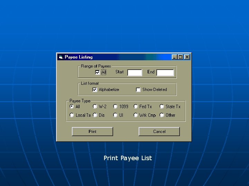The image size is (249, 186).
Task: Select the W-2 payee type
Action: tap(95, 106)
